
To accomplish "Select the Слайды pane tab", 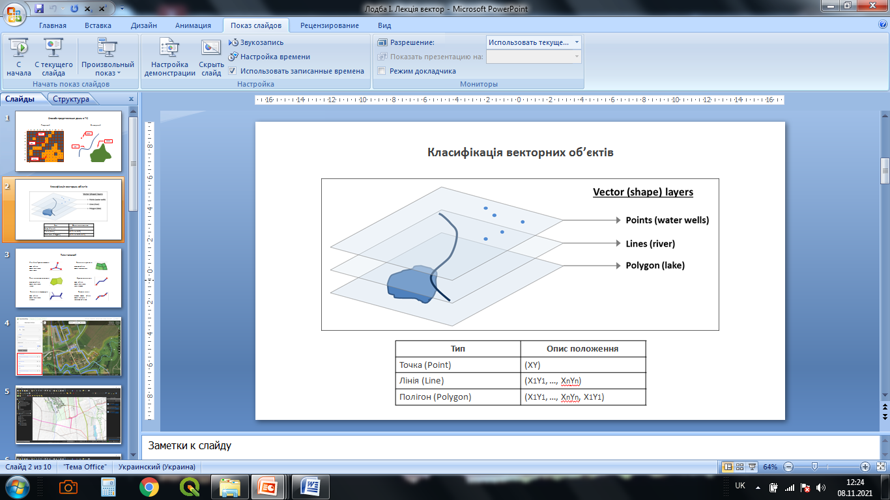I will 20,99.
